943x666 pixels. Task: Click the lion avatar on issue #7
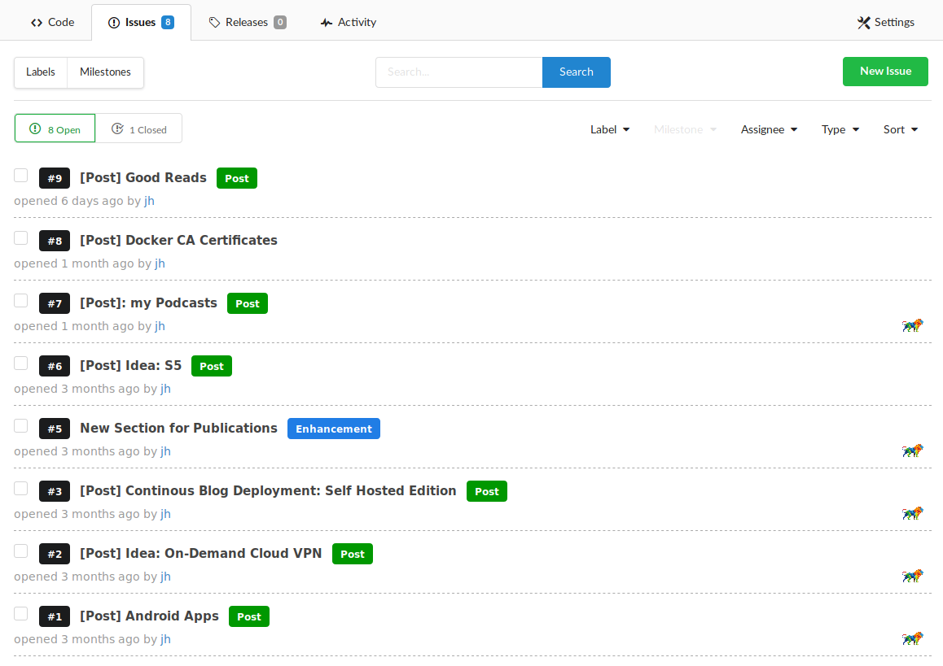pos(912,325)
